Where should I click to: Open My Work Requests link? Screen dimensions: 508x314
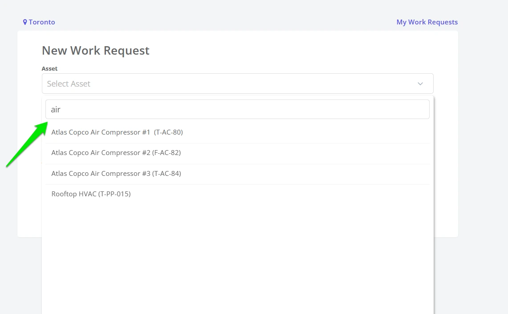point(427,22)
